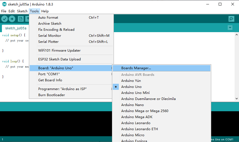Select Arduino Mega ADK board

(x=161, y=117)
